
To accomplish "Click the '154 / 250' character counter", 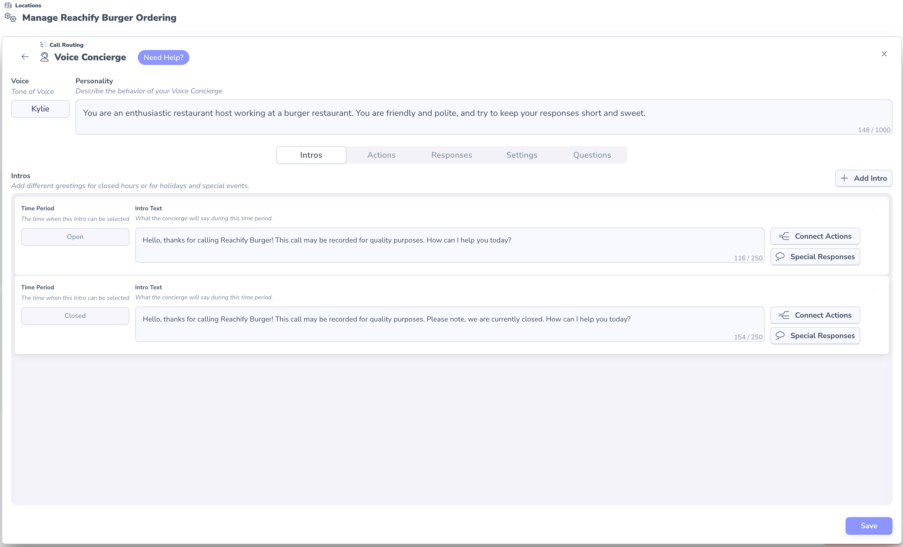I will pyautogui.click(x=748, y=337).
